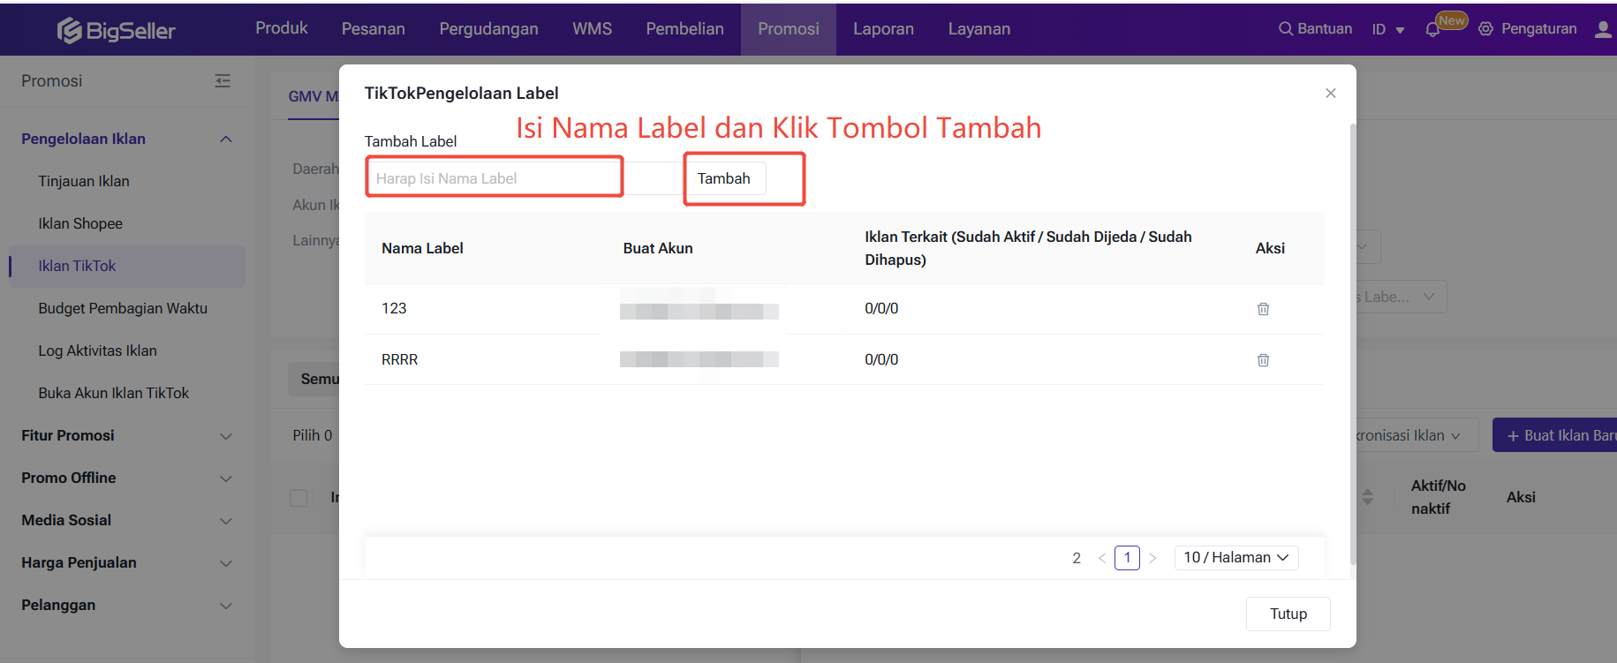Open Pengaturan settings gear
Image resolution: width=1617 pixels, height=663 pixels.
click(1486, 29)
